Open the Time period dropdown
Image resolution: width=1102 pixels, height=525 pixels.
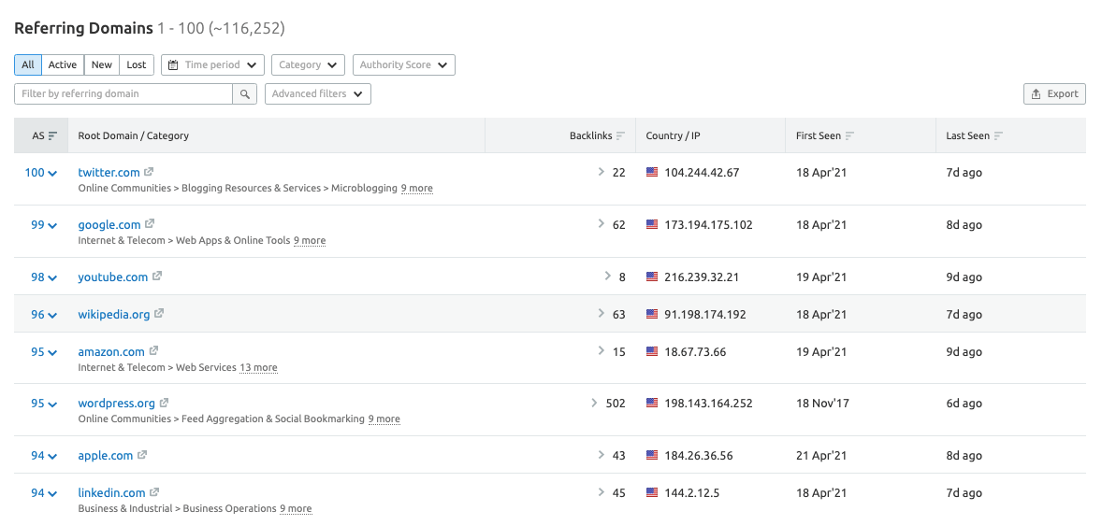213,64
